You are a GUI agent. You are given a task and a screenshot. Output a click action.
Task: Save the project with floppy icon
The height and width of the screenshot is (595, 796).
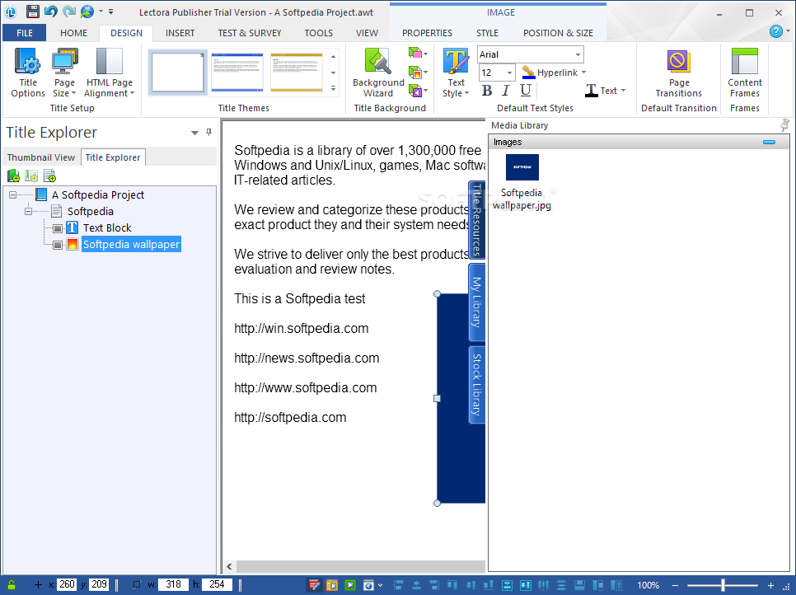pos(32,12)
